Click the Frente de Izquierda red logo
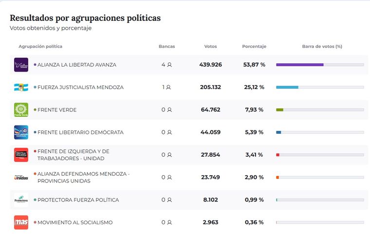This screenshot has width=370, height=252. tap(21, 155)
